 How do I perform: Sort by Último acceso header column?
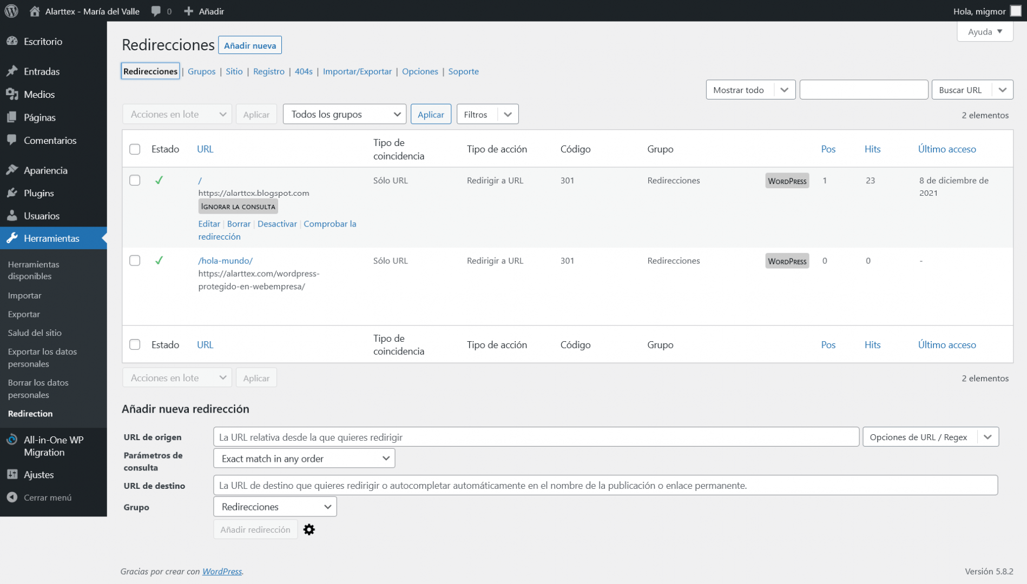(x=947, y=149)
